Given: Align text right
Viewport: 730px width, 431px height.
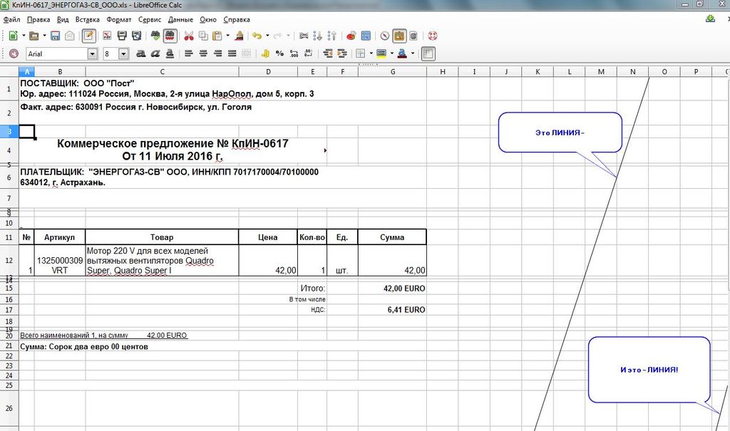Looking at the screenshot, I should 217,53.
